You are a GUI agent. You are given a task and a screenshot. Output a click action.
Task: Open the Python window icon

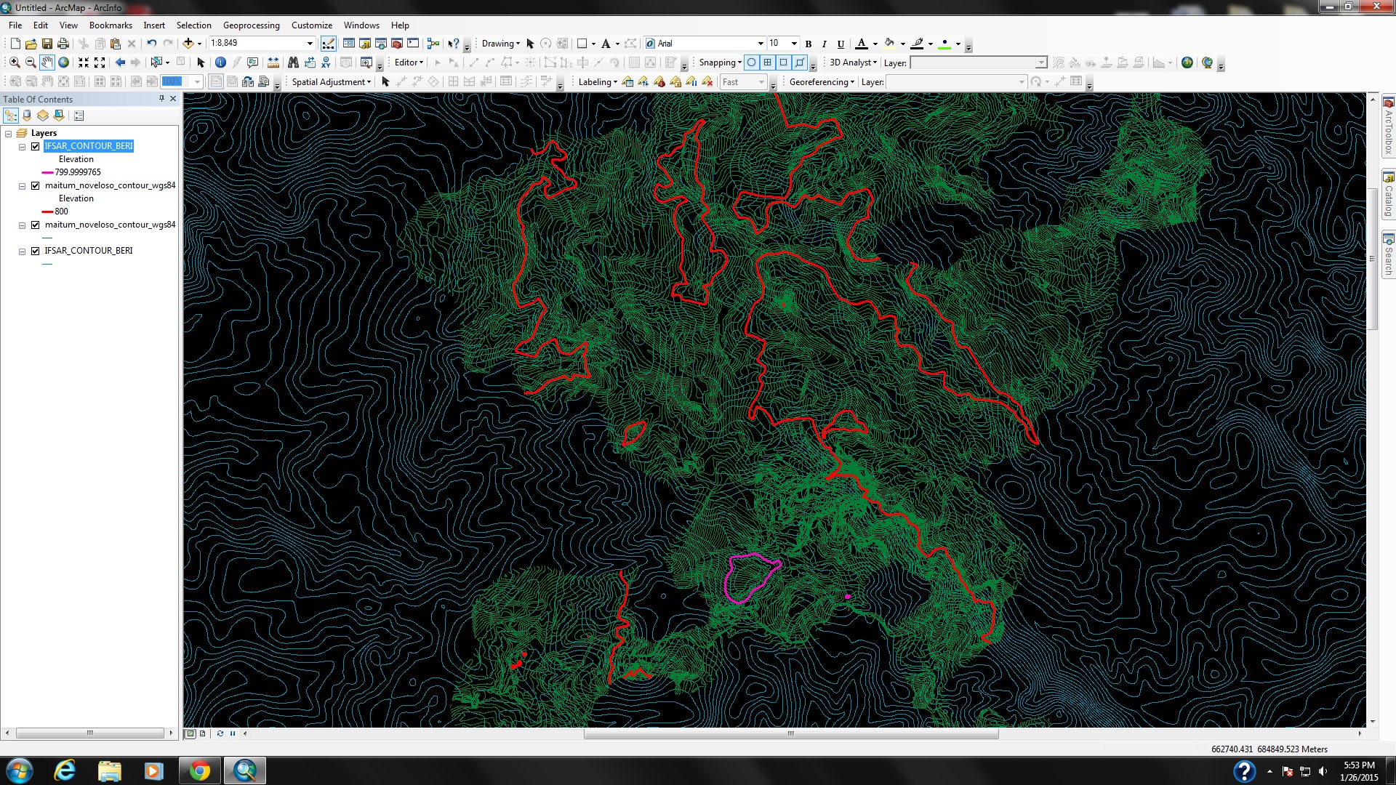(x=413, y=44)
